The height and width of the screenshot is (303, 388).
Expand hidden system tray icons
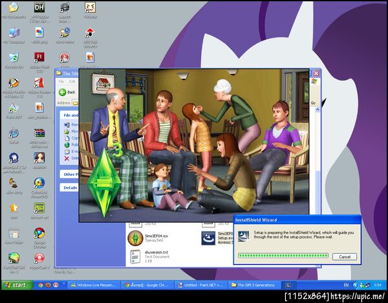coord(355,285)
